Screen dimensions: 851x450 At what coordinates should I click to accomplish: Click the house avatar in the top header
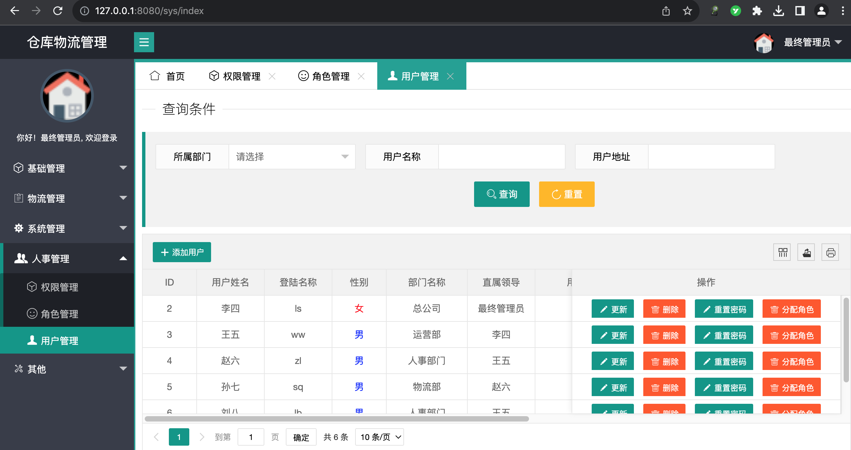pyautogui.click(x=764, y=43)
